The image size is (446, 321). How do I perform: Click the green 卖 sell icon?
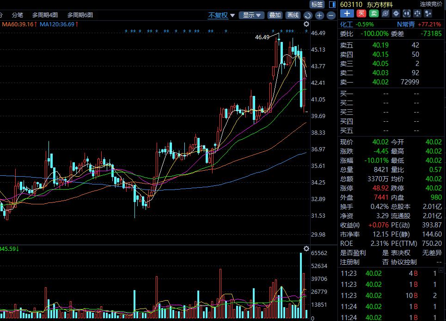pyautogui.click(x=373, y=14)
